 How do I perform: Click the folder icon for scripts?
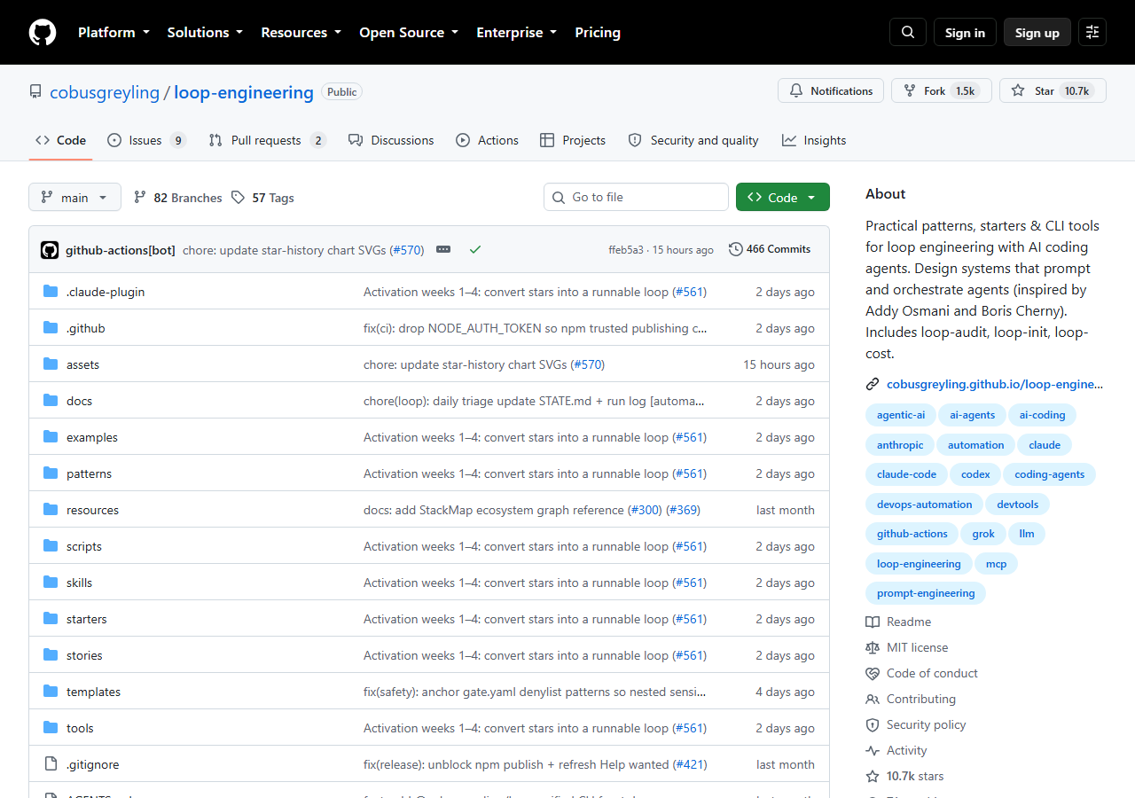pyautogui.click(x=51, y=546)
